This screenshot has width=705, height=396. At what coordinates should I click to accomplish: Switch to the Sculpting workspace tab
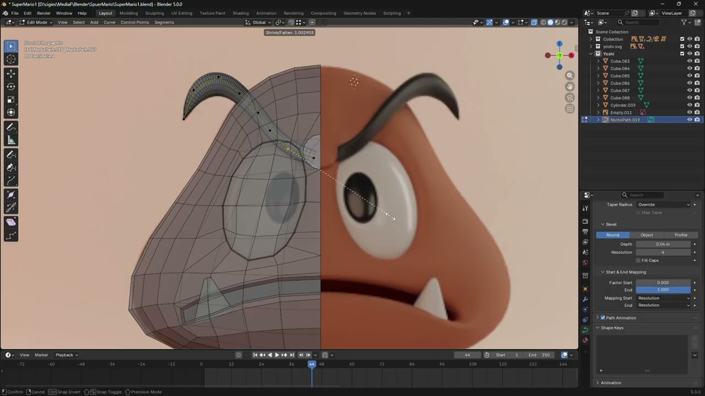[x=154, y=13]
